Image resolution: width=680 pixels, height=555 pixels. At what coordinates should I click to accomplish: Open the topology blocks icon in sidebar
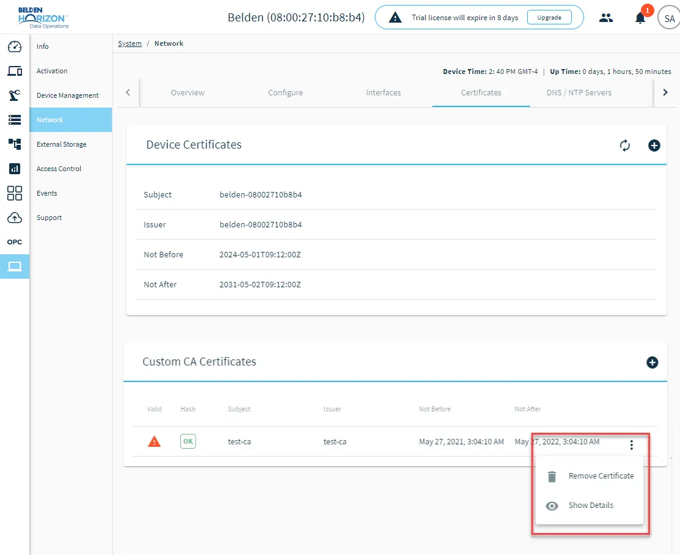pyautogui.click(x=15, y=144)
